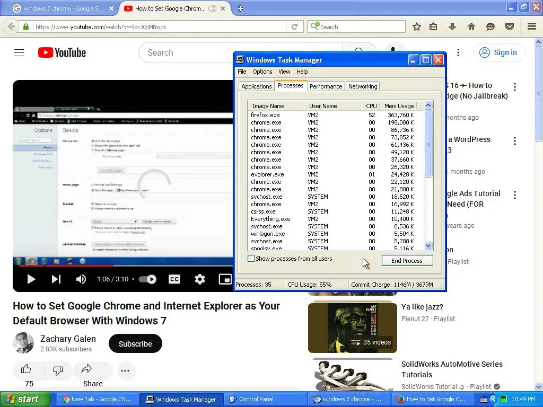This screenshot has width=543, height=407.
Task: Mute audio on YouTube tab
Action: coord(212,8)
